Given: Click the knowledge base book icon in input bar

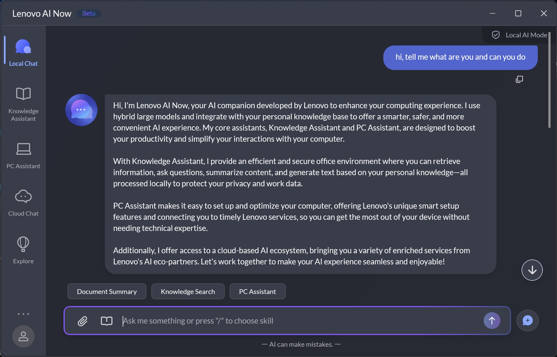Looking at the screenshot, I should [106, 321].
